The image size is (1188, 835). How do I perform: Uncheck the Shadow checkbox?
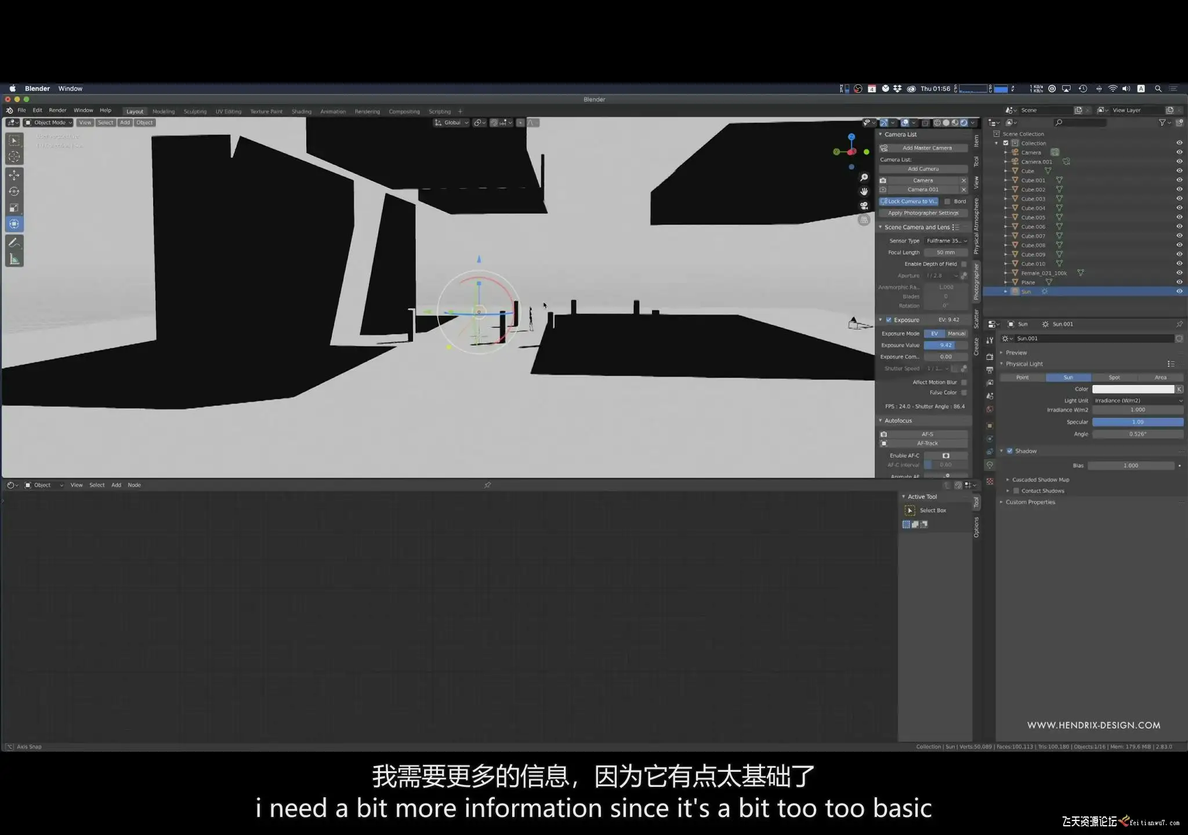[1010, 451]
